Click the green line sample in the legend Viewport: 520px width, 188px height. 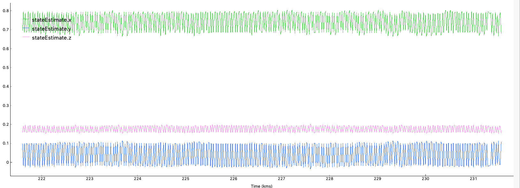[26, 20]
